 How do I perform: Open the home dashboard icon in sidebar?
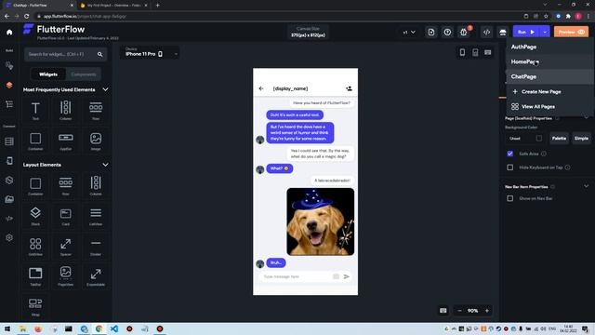pos(9,33)
